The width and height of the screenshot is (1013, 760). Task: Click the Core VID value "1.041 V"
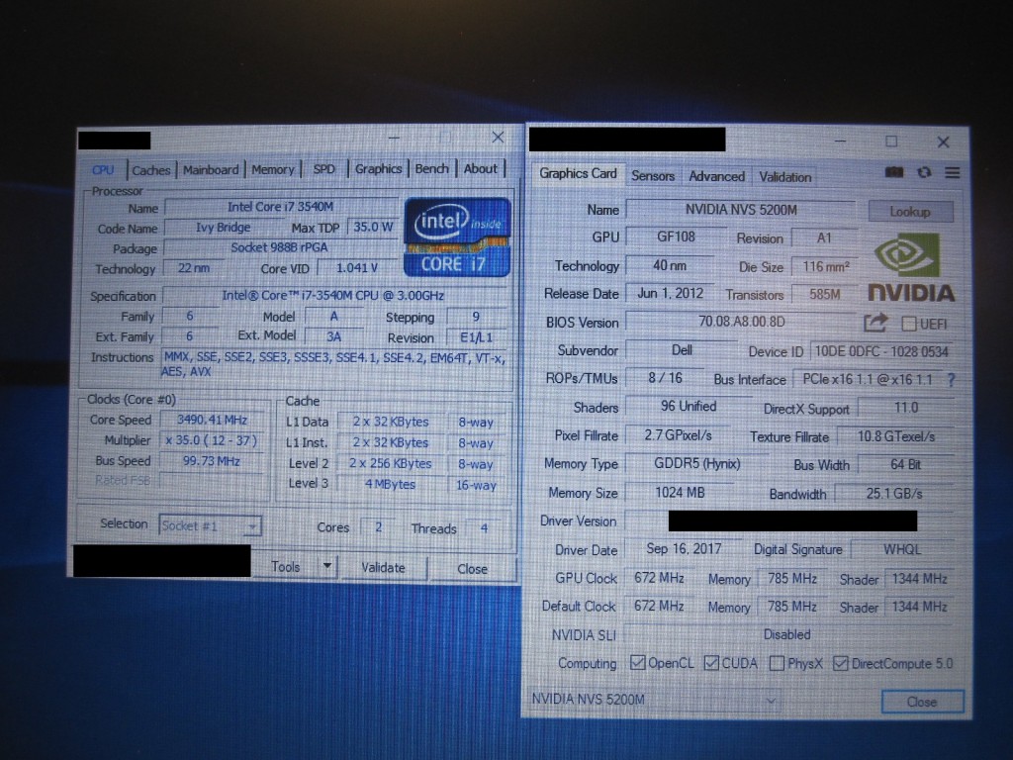coord(357,268)
